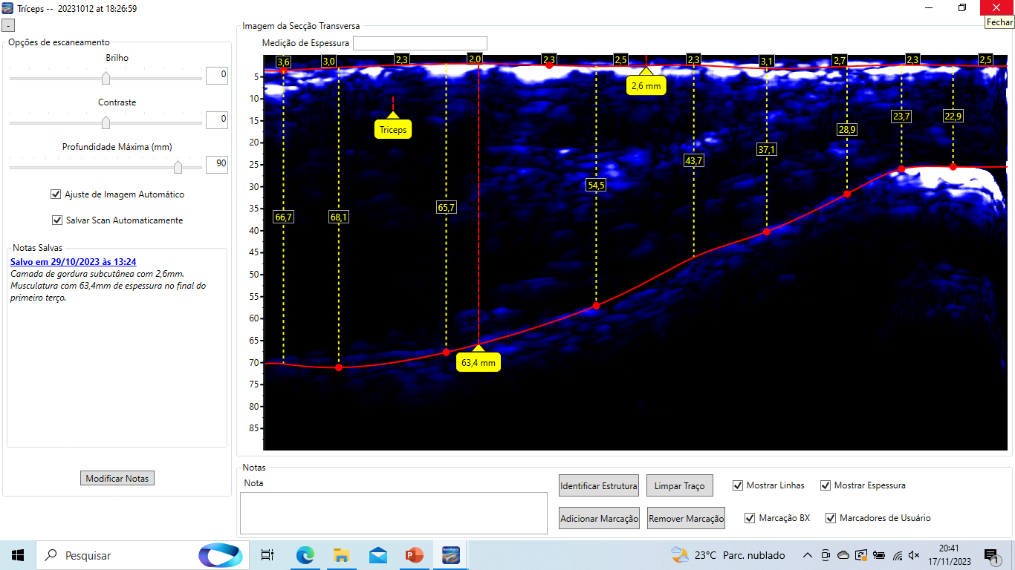Launch the Mail app from the taskbar
The width and height of the screenshot is (1015, 570).
tap(377, 555)
